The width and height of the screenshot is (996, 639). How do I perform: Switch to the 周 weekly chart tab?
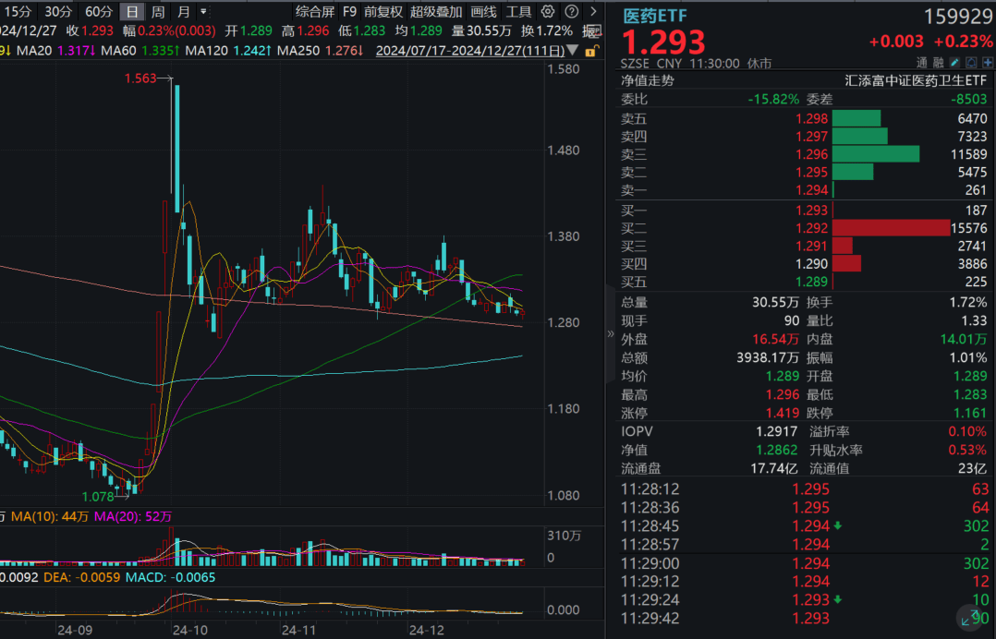click(x=157, y=12)
